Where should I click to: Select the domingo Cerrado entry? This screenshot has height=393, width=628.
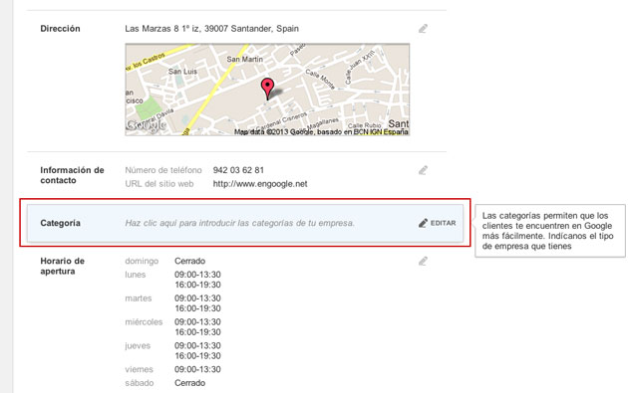(189, 261)
